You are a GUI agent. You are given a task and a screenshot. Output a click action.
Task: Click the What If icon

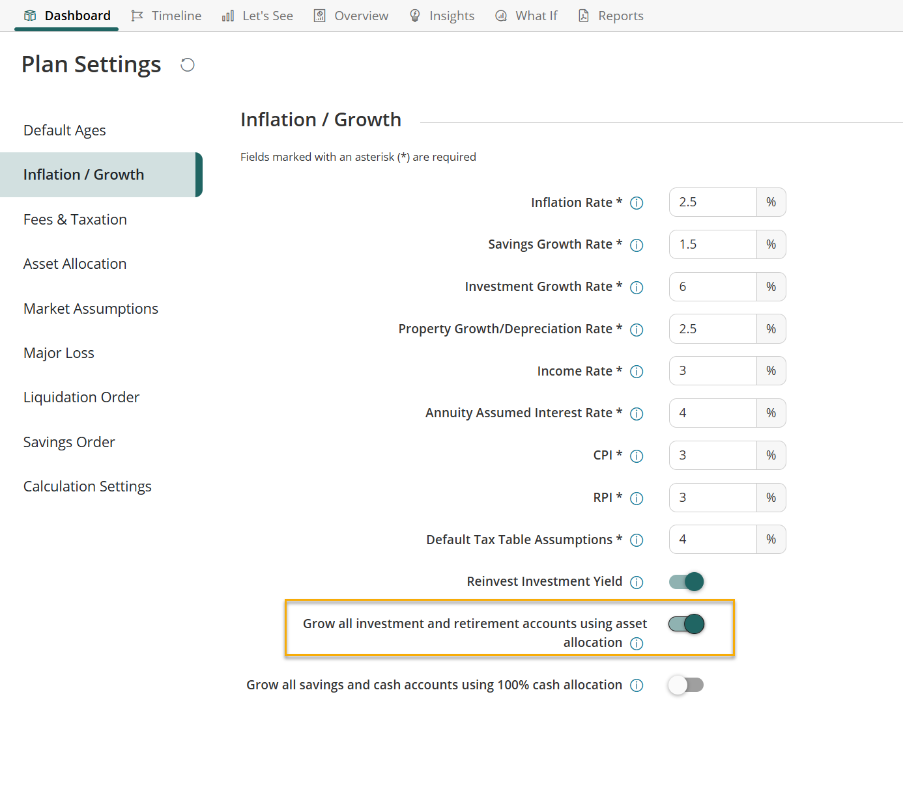(x=501, y=16)
